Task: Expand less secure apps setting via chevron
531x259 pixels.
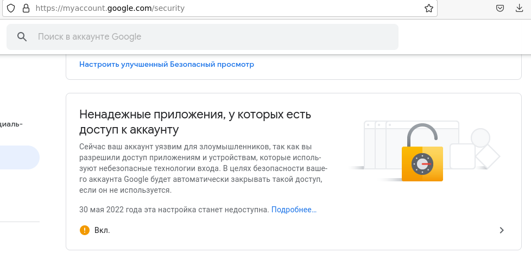Action: 502,230
